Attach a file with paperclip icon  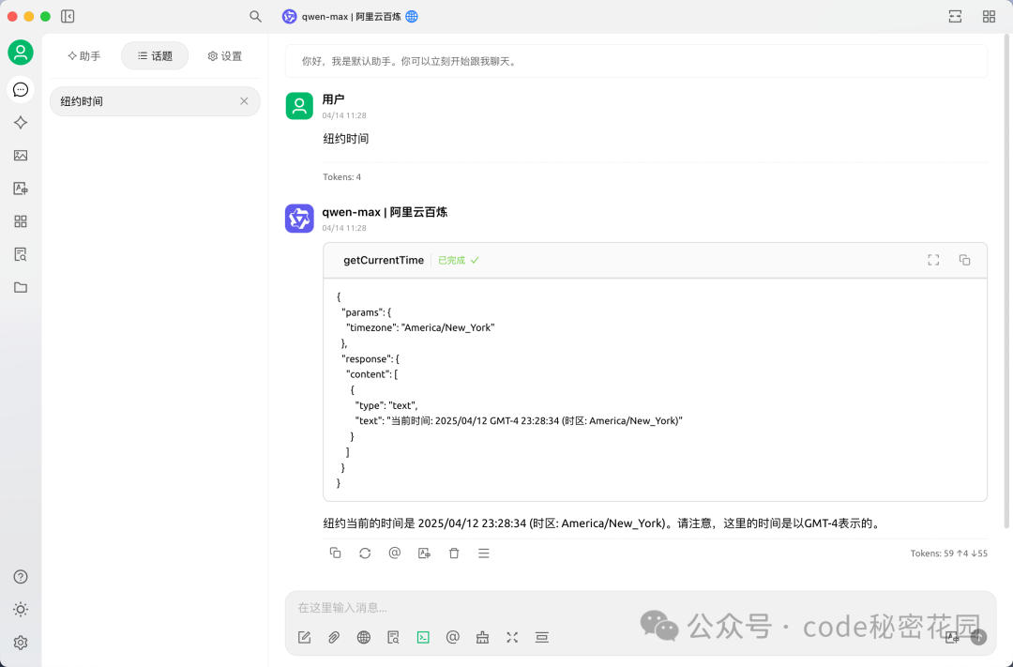pos(334,638)
